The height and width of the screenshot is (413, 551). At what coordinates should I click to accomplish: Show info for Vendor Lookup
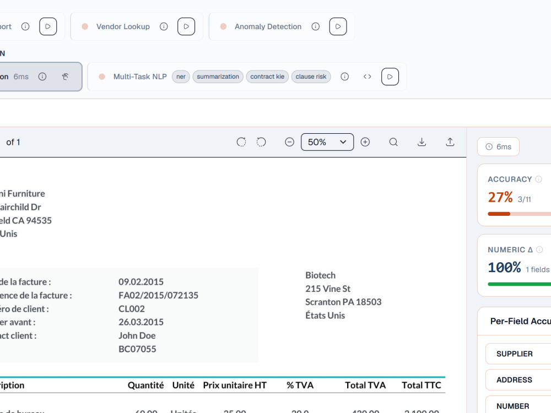164,26
